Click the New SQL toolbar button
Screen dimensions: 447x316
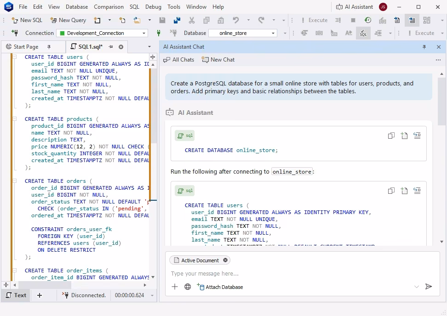27,20
